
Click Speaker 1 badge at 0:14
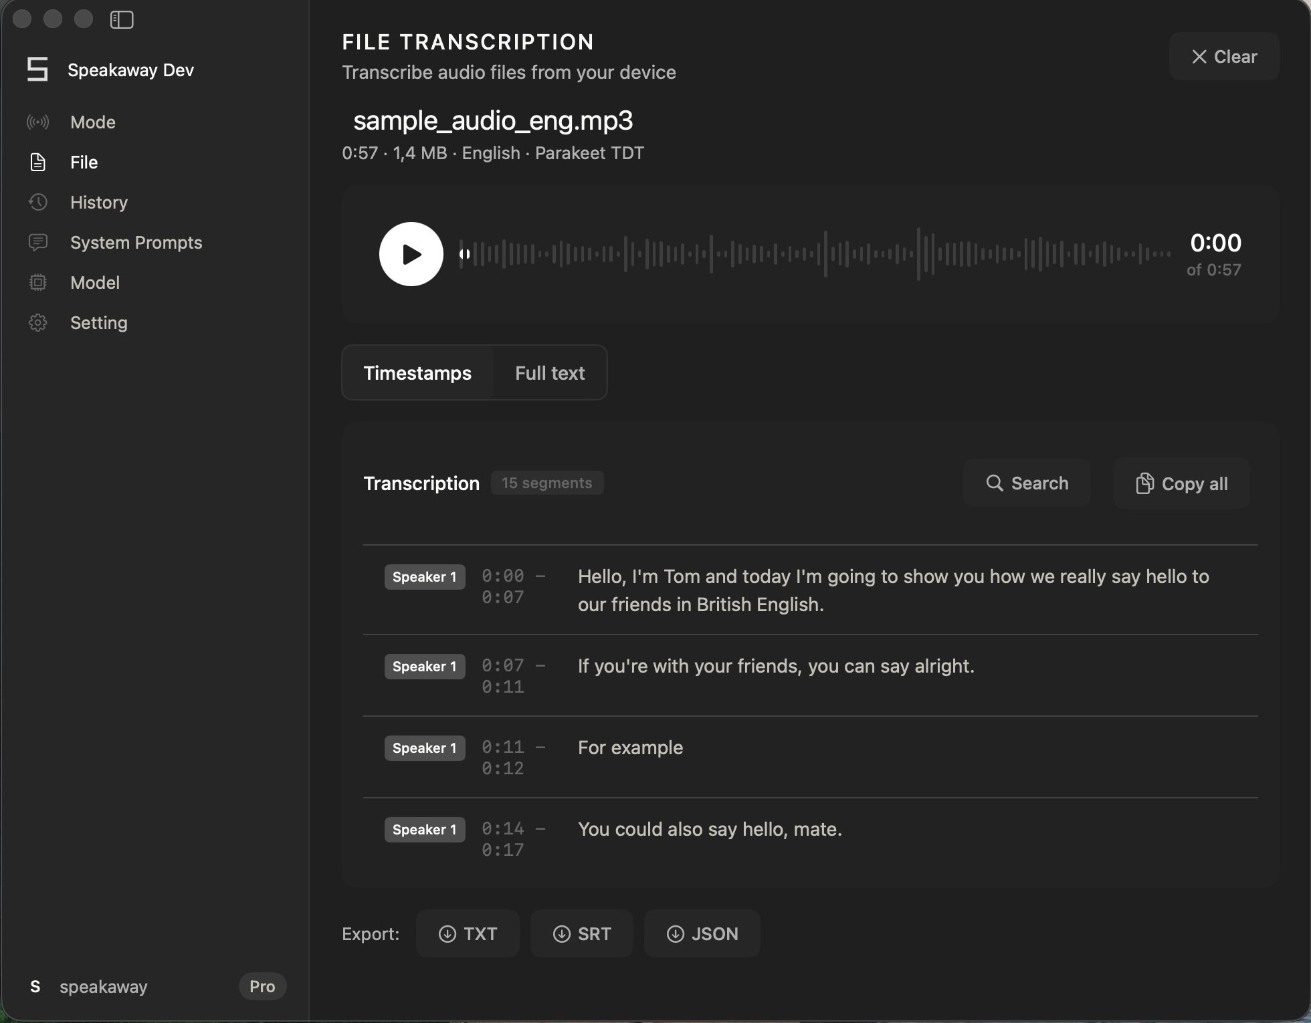pos(425,830)
